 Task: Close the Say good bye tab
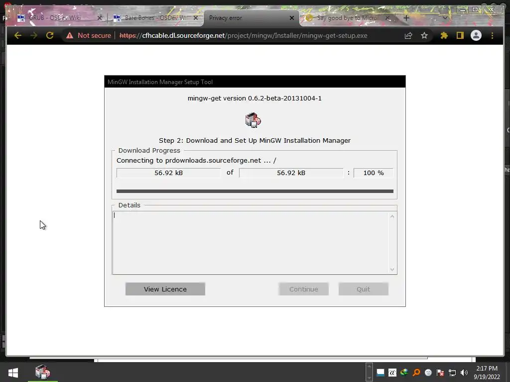point(387,18)
